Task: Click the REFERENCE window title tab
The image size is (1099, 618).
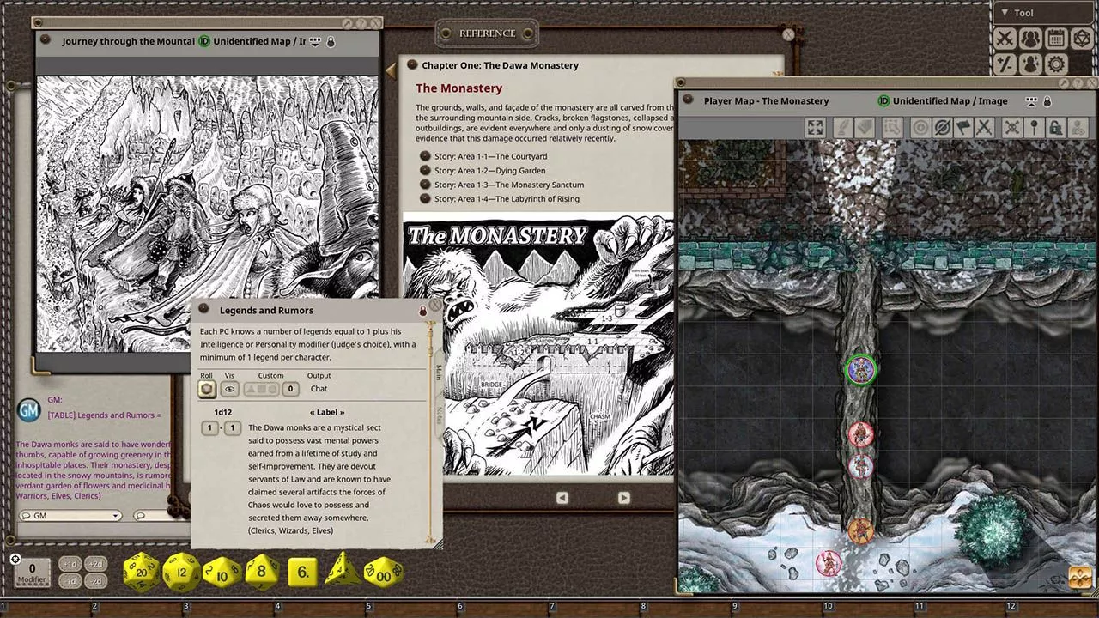Action: pos(488,33)
